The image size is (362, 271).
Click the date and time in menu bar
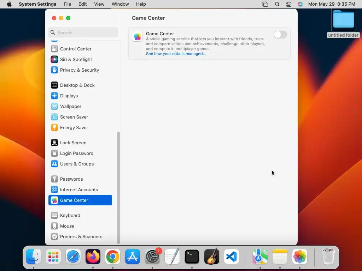pos(332,4)
